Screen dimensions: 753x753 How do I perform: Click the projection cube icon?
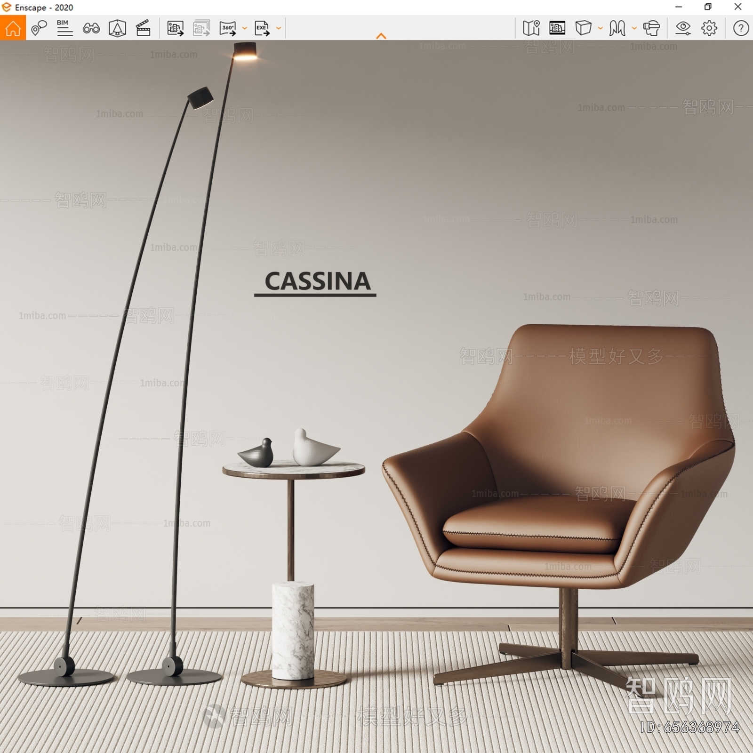tap(583, 28)
